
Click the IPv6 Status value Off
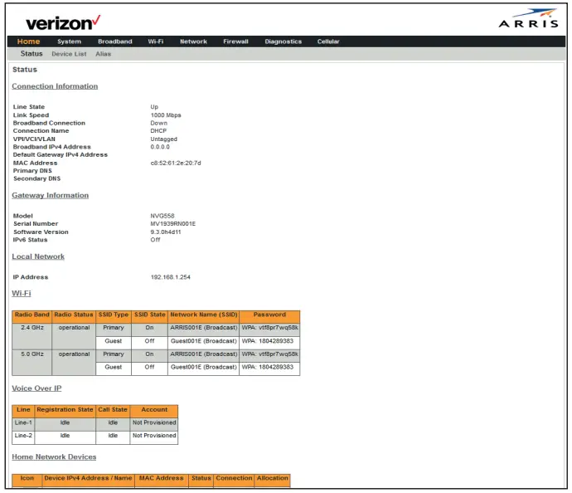point(155,240)
